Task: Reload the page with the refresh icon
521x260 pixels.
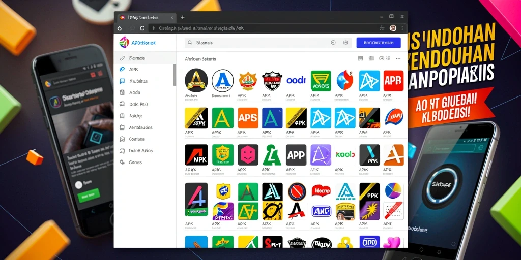Action: 142,28
